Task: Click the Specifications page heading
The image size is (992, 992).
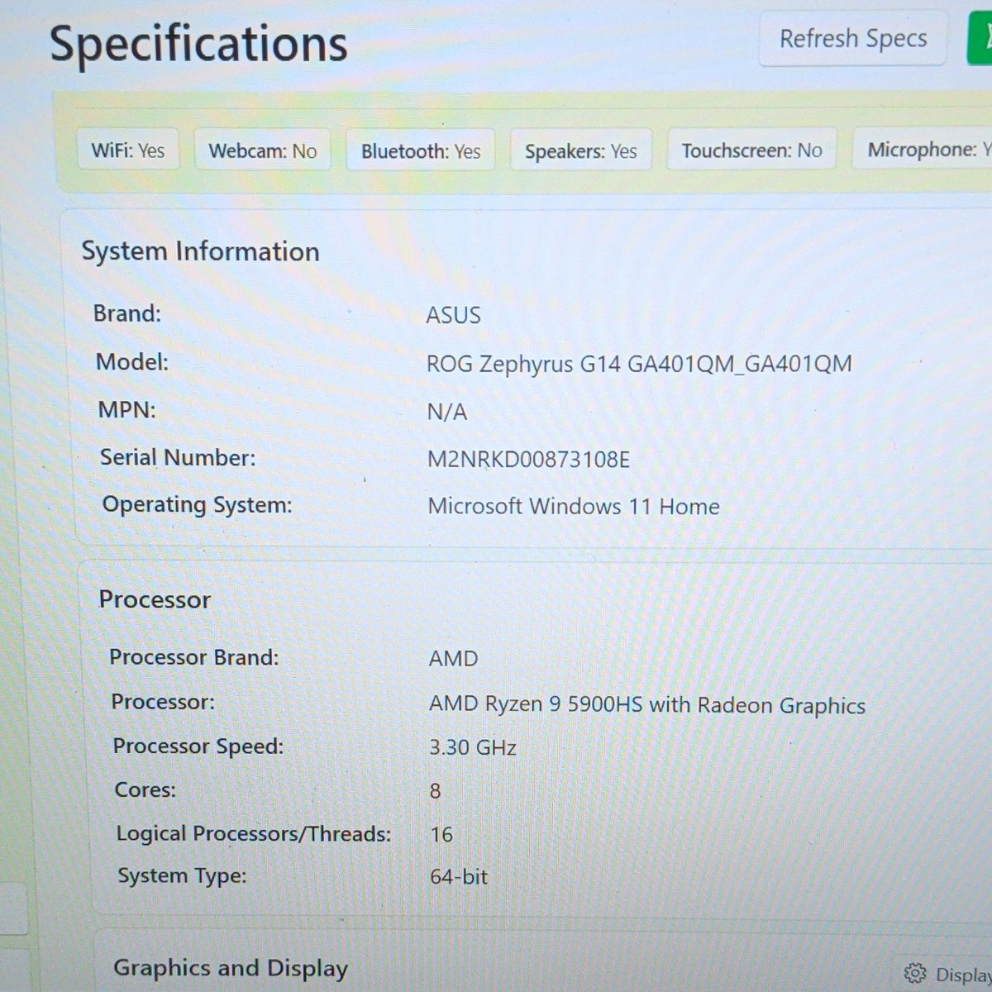Action: pos(198,43)
